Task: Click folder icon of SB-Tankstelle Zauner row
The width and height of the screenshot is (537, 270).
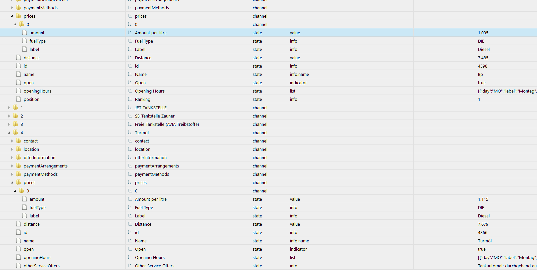Action: click(x=16, y=116)
